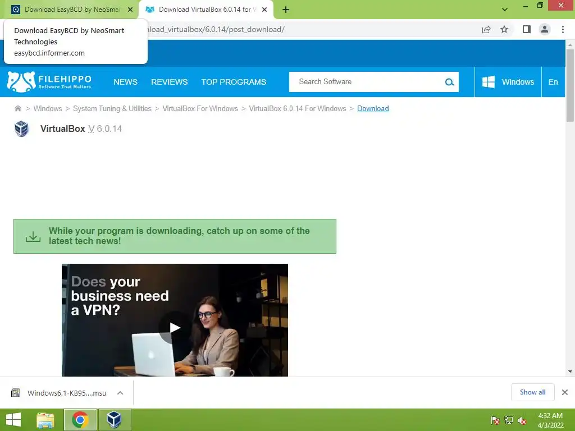The width and height of the screenshot is (575, 431).
Task: Open a new browser tab
Action: (x=286, y=10)
